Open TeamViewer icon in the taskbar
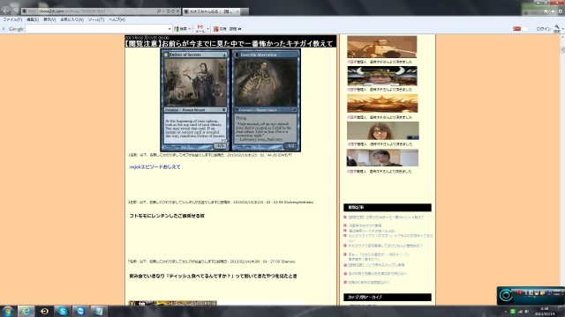 pyautogui.click(x=80, y=311)
